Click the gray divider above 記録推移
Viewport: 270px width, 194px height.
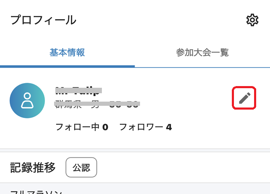click(x=135, y=150)
